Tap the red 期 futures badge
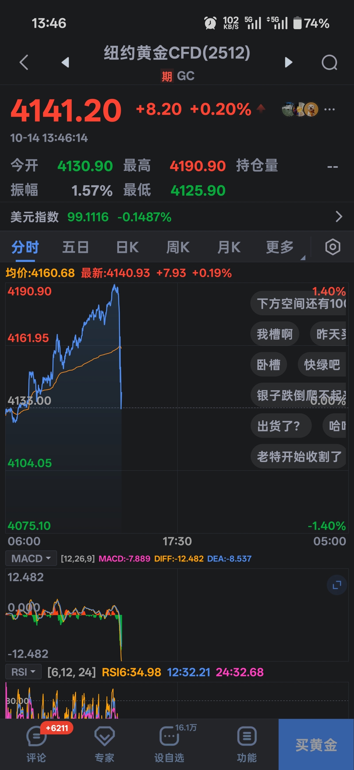The height and width of the screenshot is (770, 354). [167, 76]
